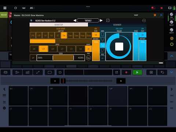The width and height of the screenshot is (176, 132).
Task: Click the green play button
Action: tap(137, 72)
